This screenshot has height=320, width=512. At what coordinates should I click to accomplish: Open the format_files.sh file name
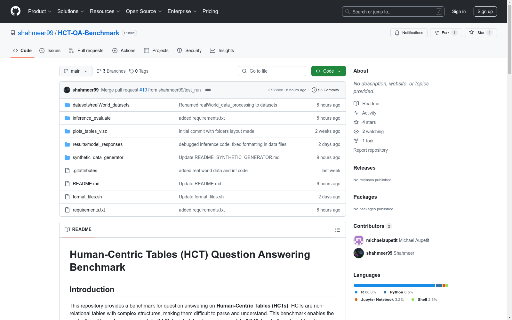coord(87,197)
